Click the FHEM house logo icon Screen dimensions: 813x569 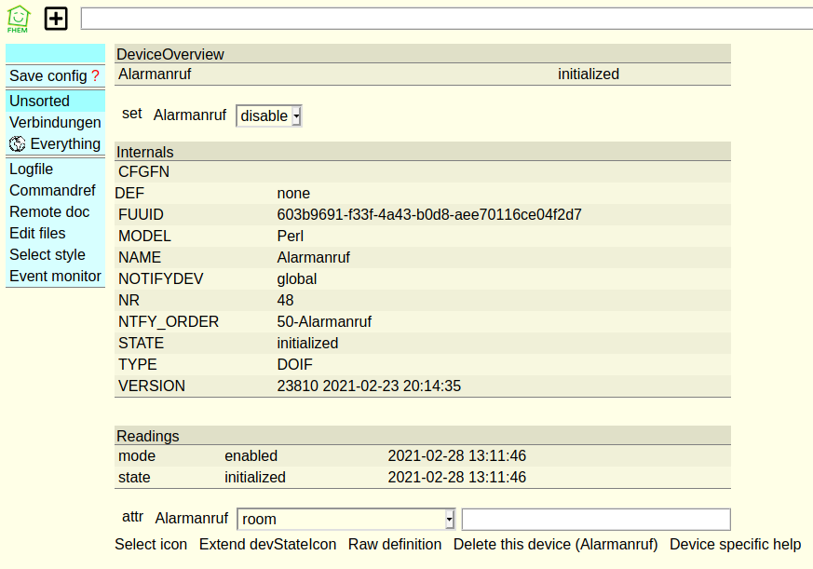[x=19, y=19]
